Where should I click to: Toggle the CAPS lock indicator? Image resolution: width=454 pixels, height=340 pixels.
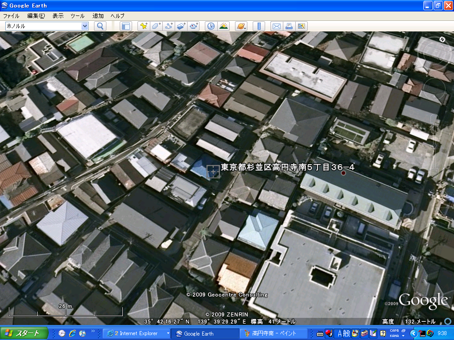394,331
